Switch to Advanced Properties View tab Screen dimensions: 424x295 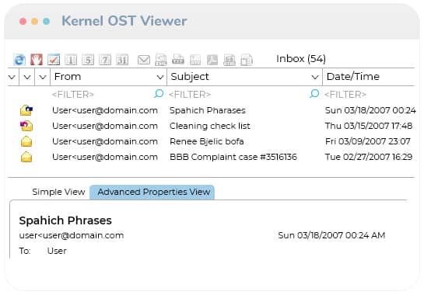pyautogui.click(x=152, y=193)
